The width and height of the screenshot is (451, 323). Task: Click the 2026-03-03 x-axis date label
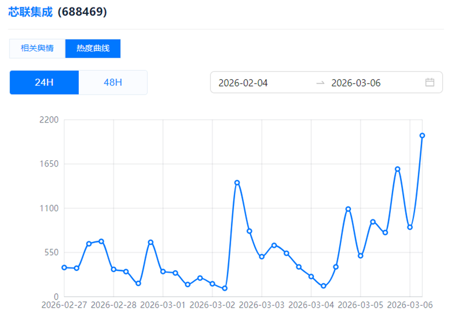coord(262,305)
